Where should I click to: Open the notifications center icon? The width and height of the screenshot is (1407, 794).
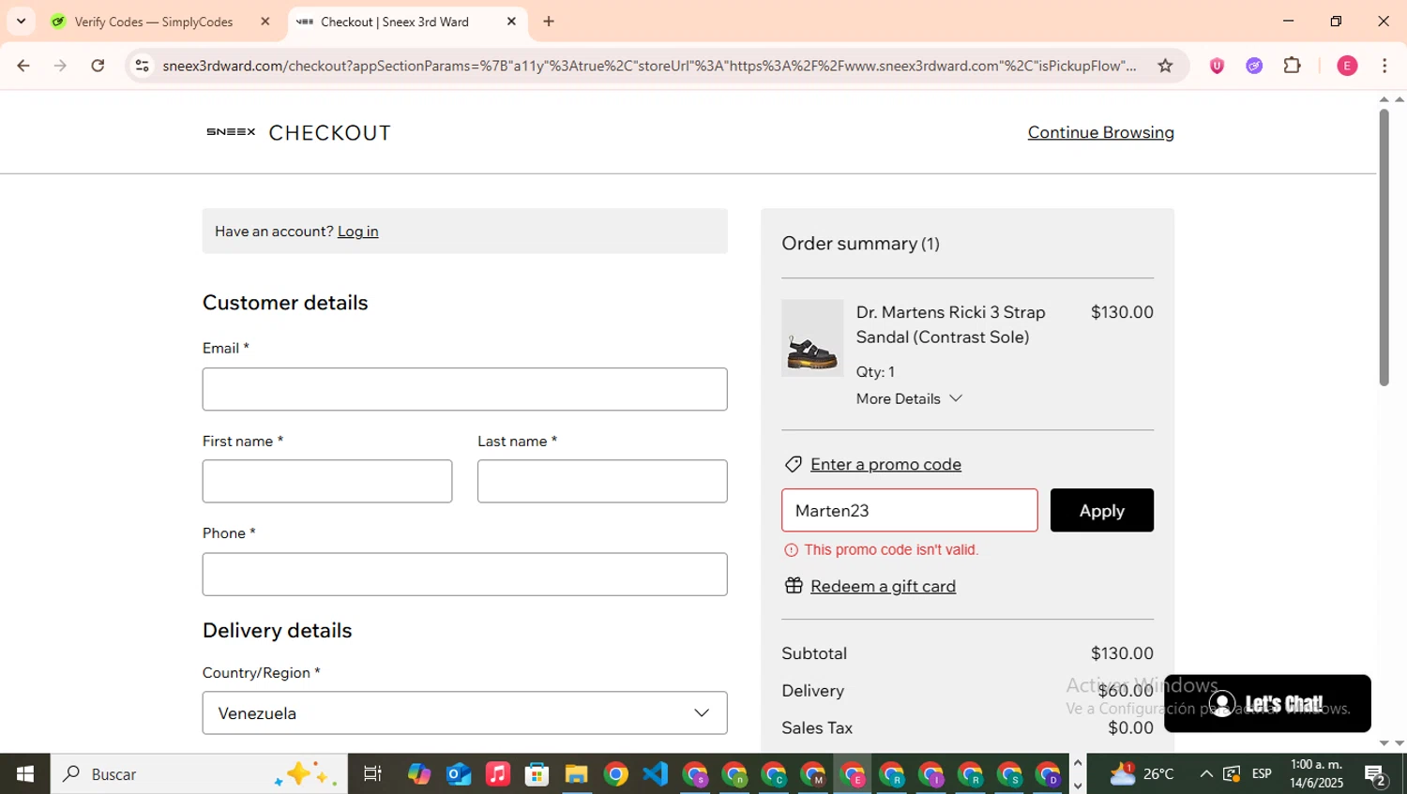1376,774
